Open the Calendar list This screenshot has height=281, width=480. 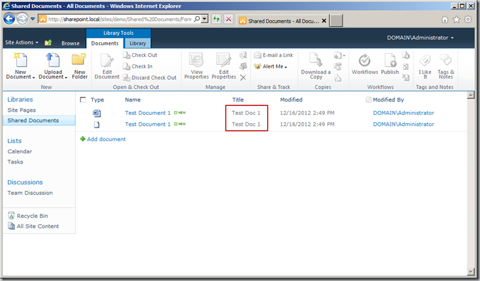coord(20,151)
